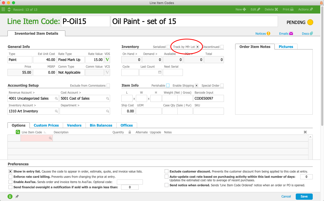Enable Send financial oversight notification checkbox

pos(10,187)
